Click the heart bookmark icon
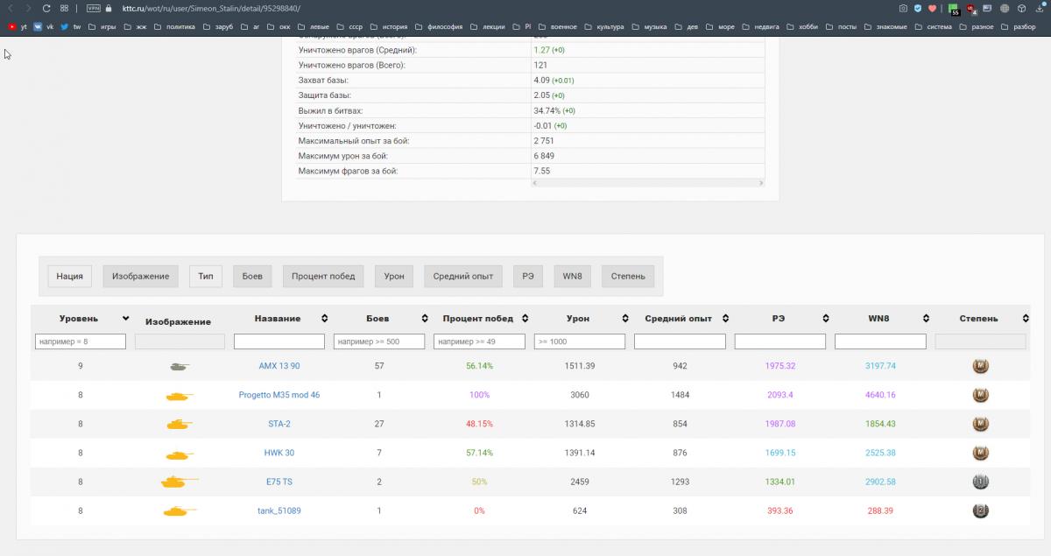The width and height of the screenshot is (1051, 556). click(932, 8)
